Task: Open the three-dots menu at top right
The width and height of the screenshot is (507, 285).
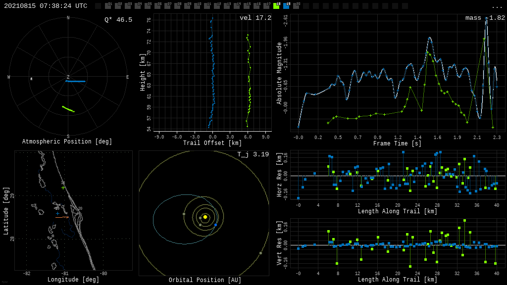Action: [497, 6]
